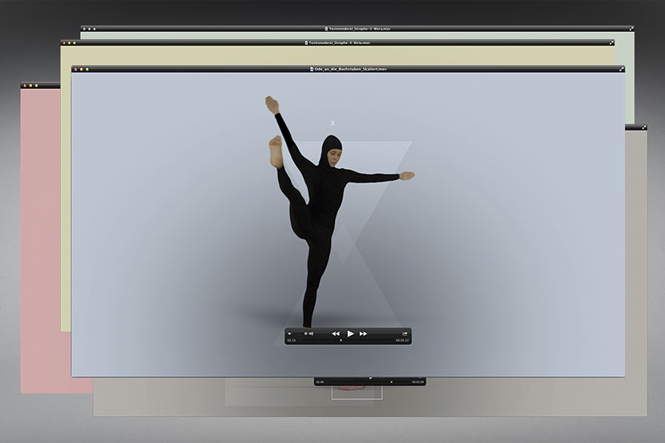This screenshot has height=443, width=665.
Task: Click the Ode_an_die_Buchstaben_Skaliert.mov title text
Action: point(350,69)
